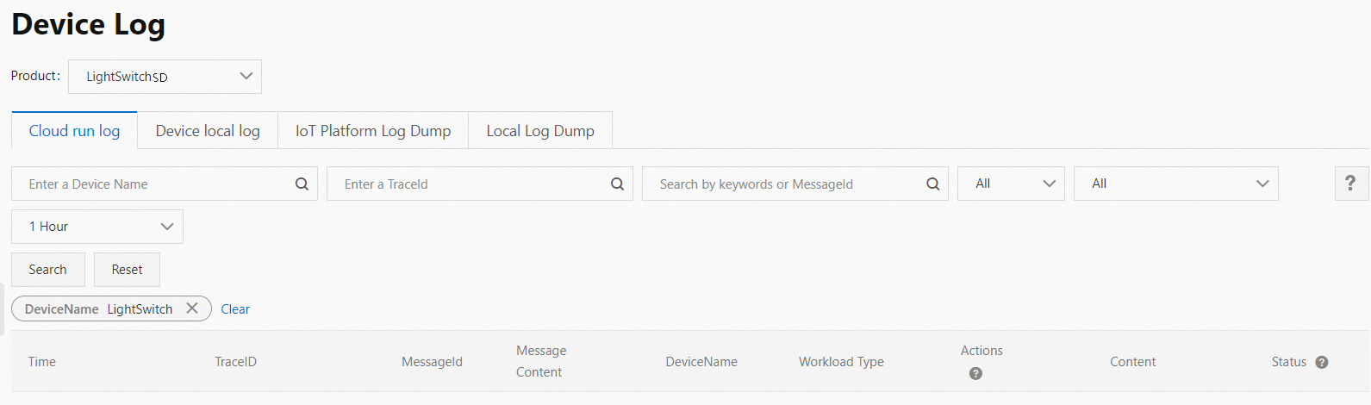The width and height of the screenshot is (1371, 405).
Task: Open the Product LightSwitchSD dropdown
Action: tap(165, 77)
